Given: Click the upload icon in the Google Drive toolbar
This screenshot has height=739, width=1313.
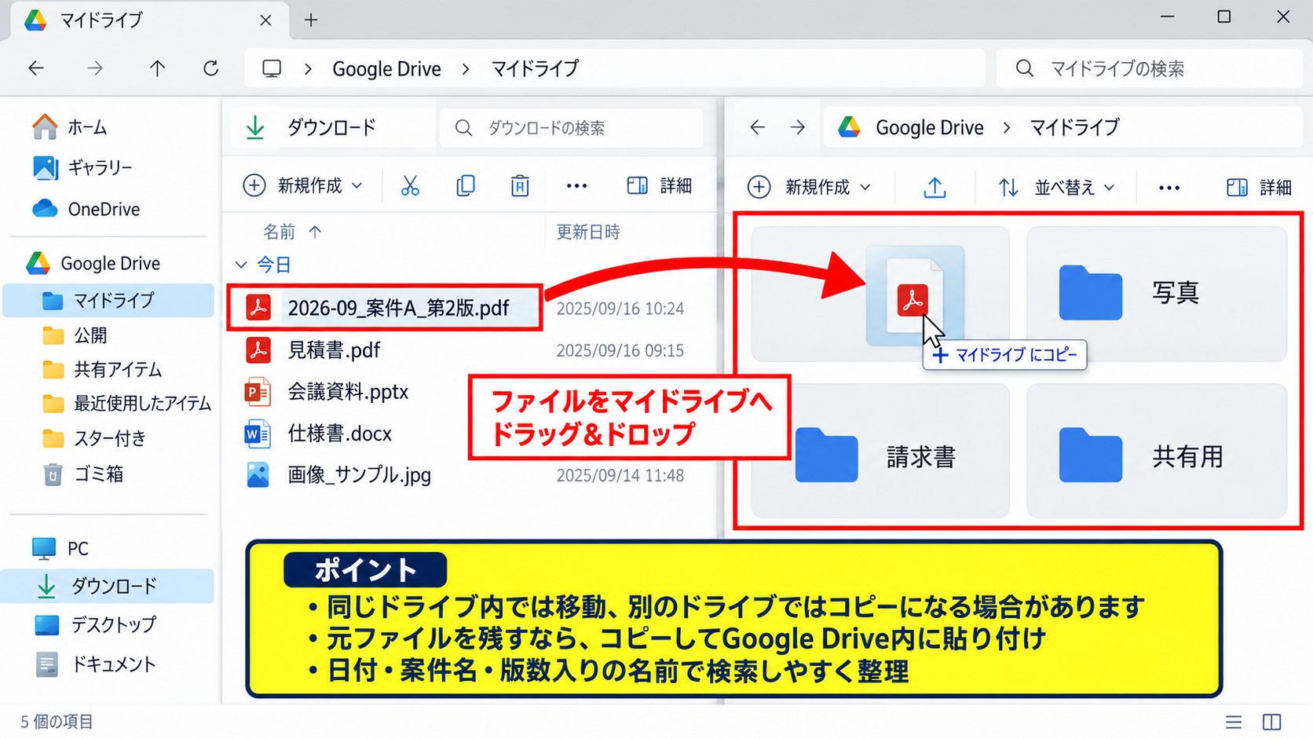Looking at the screenshot, I should point(934,187).
